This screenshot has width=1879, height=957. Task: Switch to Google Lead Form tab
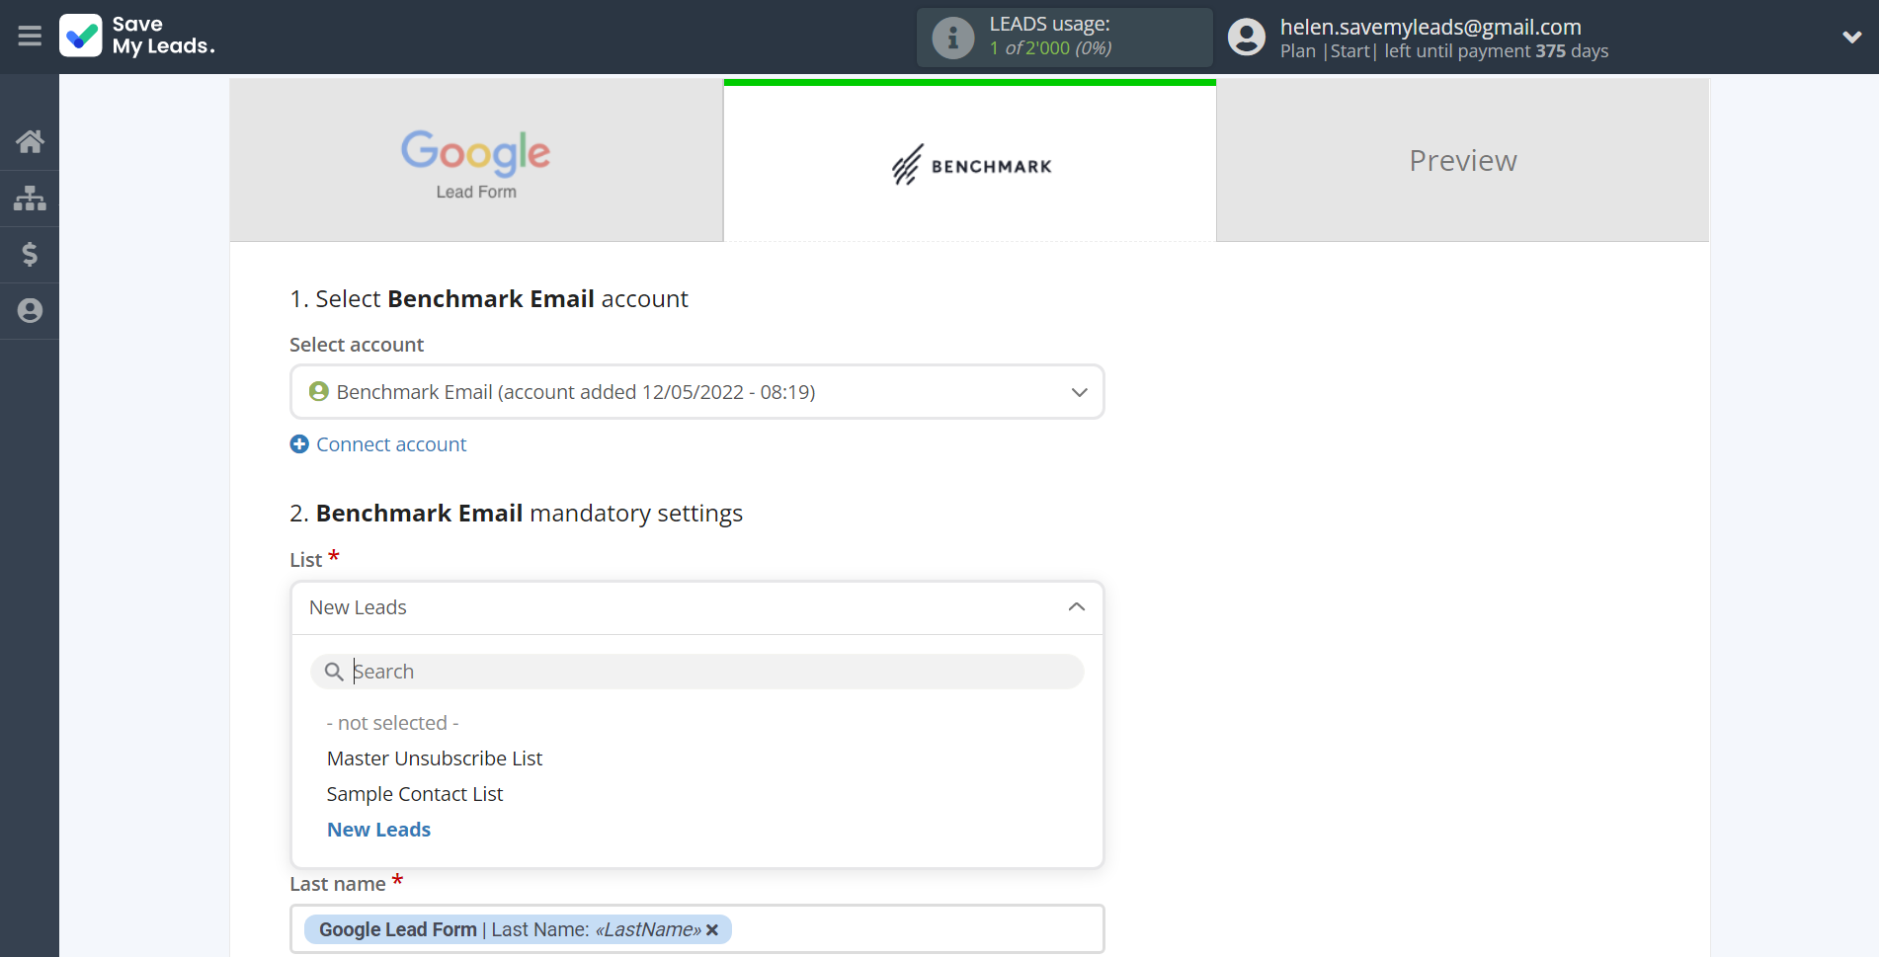tap(476, 160)
